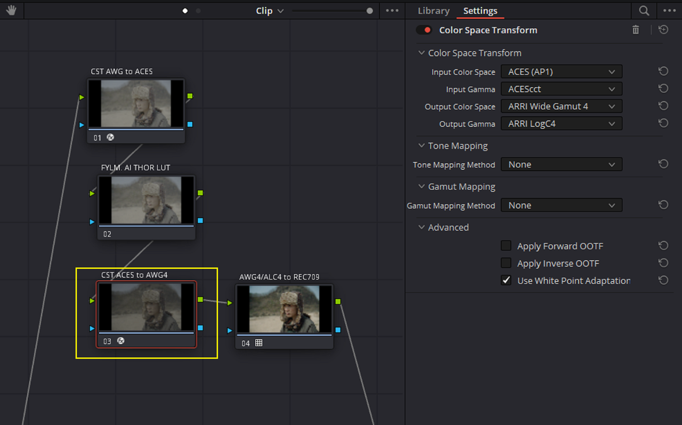682x425 pixels.
Task: Select the FYLM. AI THOR LUT node thumbnail
Action: (x=147, y=200)
